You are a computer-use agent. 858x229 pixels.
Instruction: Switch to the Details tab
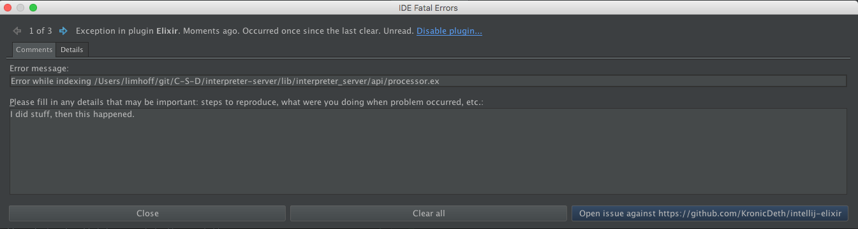[72, 50]
